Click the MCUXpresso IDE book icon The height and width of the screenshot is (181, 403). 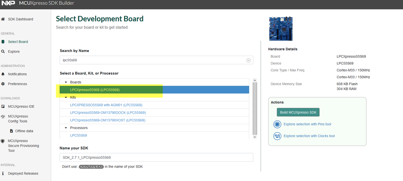coord(3,106)
